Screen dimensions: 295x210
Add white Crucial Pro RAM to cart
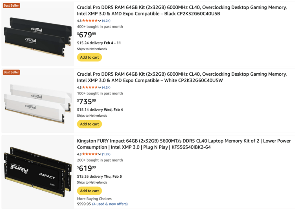point(89,124)
